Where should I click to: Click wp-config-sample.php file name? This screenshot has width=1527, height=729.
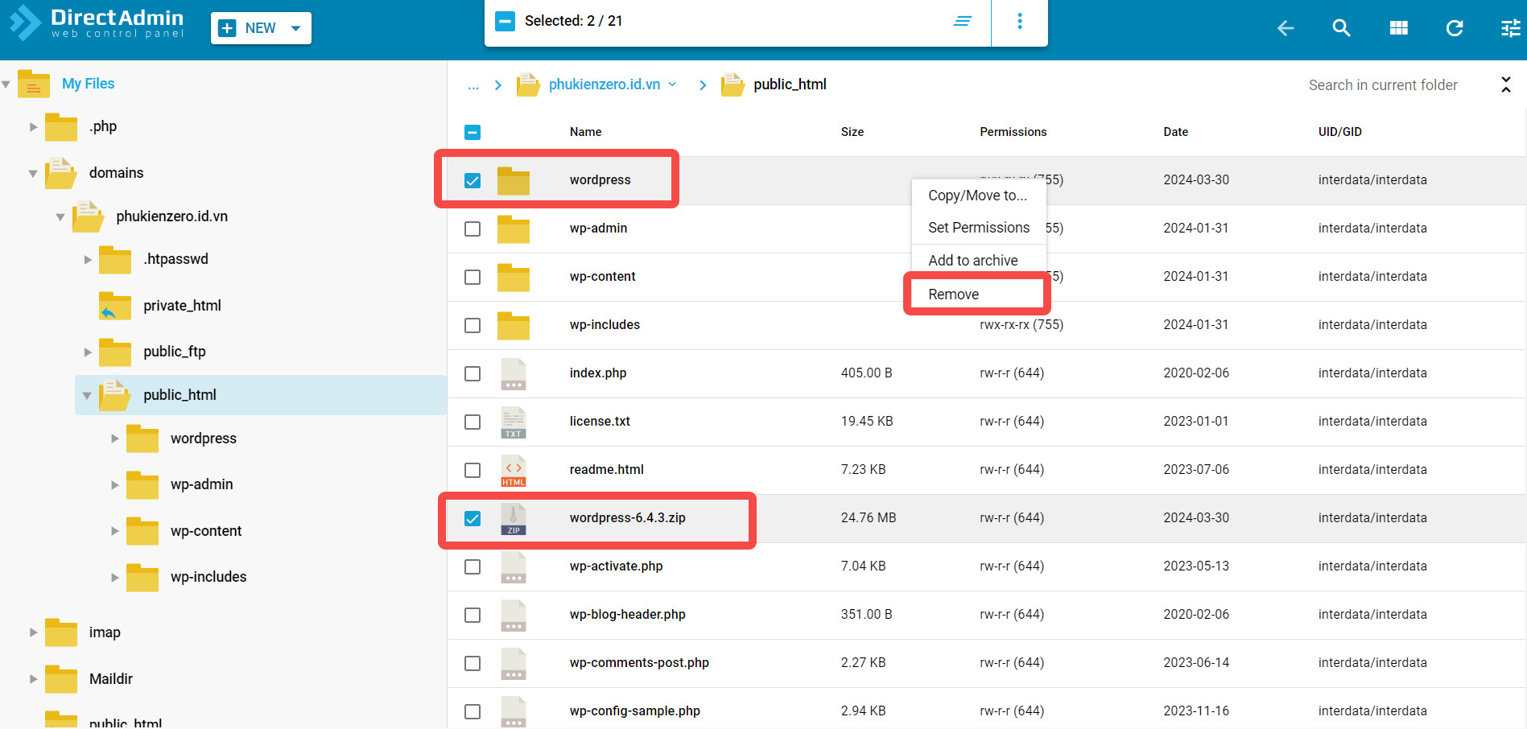tap(635, 711)
